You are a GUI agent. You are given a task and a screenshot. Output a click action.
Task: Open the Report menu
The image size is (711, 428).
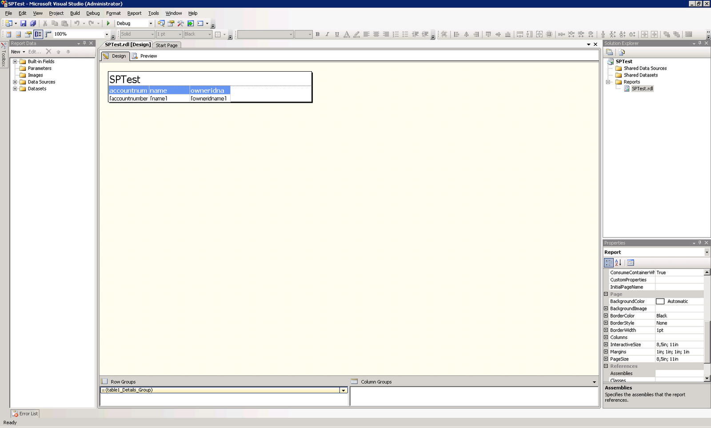[x=134, y=13]
